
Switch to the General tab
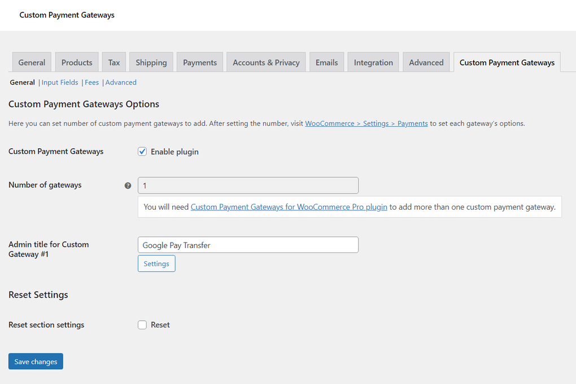point(31,62)
